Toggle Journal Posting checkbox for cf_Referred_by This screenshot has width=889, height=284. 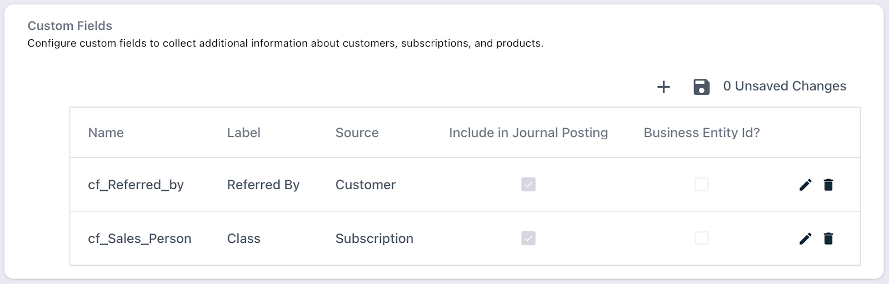[528, 184]
